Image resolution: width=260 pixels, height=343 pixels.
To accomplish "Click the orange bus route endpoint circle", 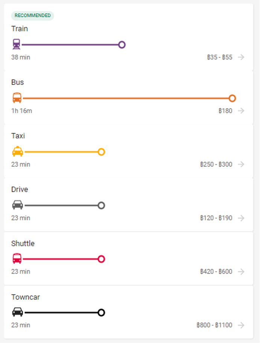I will tap(232, 98).
